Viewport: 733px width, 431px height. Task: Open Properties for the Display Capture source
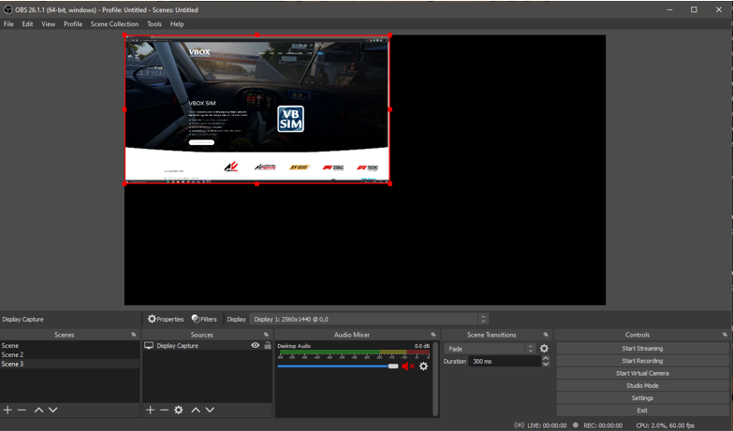point(166,319)
